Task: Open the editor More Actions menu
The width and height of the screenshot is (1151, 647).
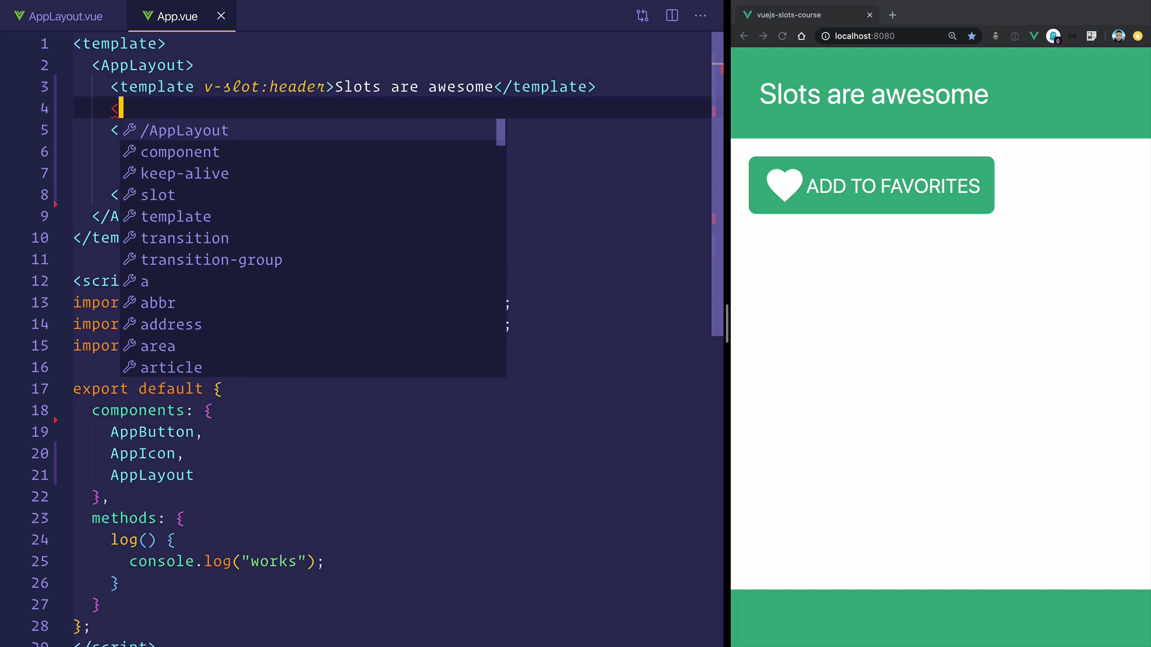Action: click(x=700, y=16)
